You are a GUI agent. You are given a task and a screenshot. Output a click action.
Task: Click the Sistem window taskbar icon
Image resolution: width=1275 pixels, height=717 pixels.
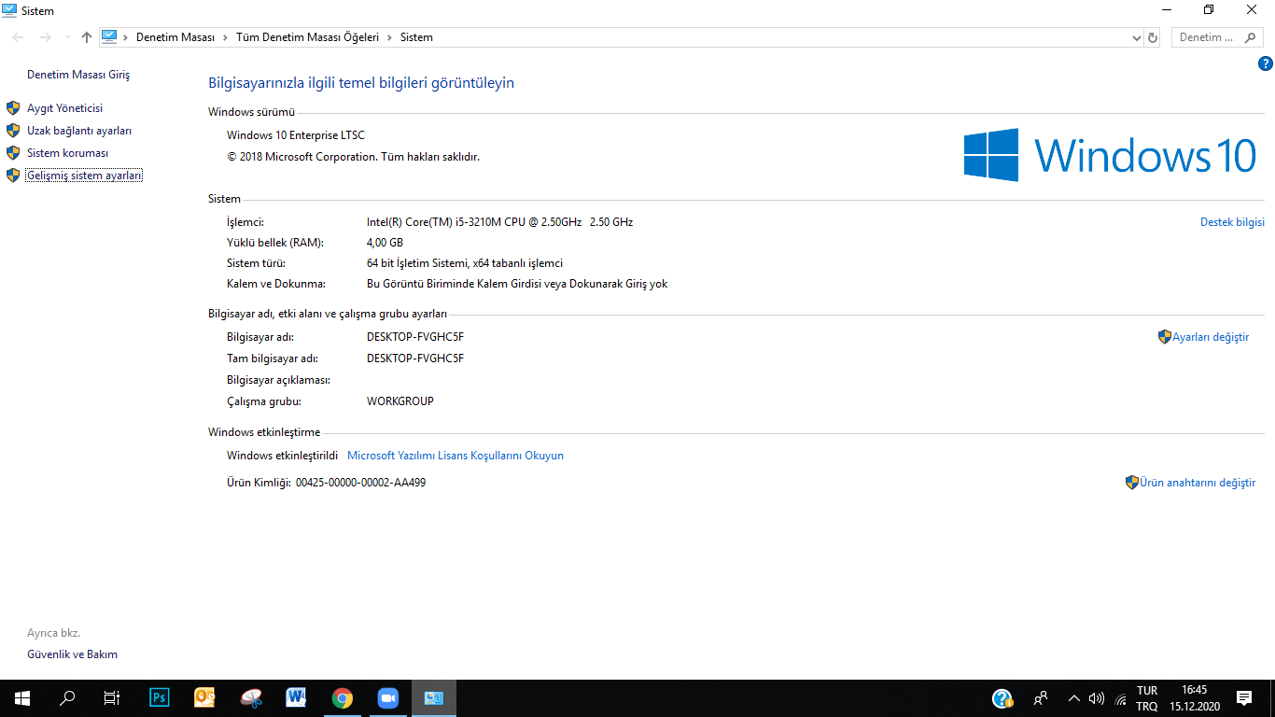point(434,697)
